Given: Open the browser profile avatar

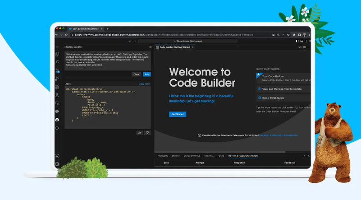Looking at the screenshot, I should (304, 35).
